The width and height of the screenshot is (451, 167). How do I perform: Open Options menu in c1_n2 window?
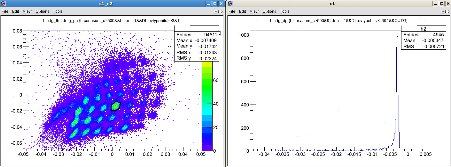[42, 11]
